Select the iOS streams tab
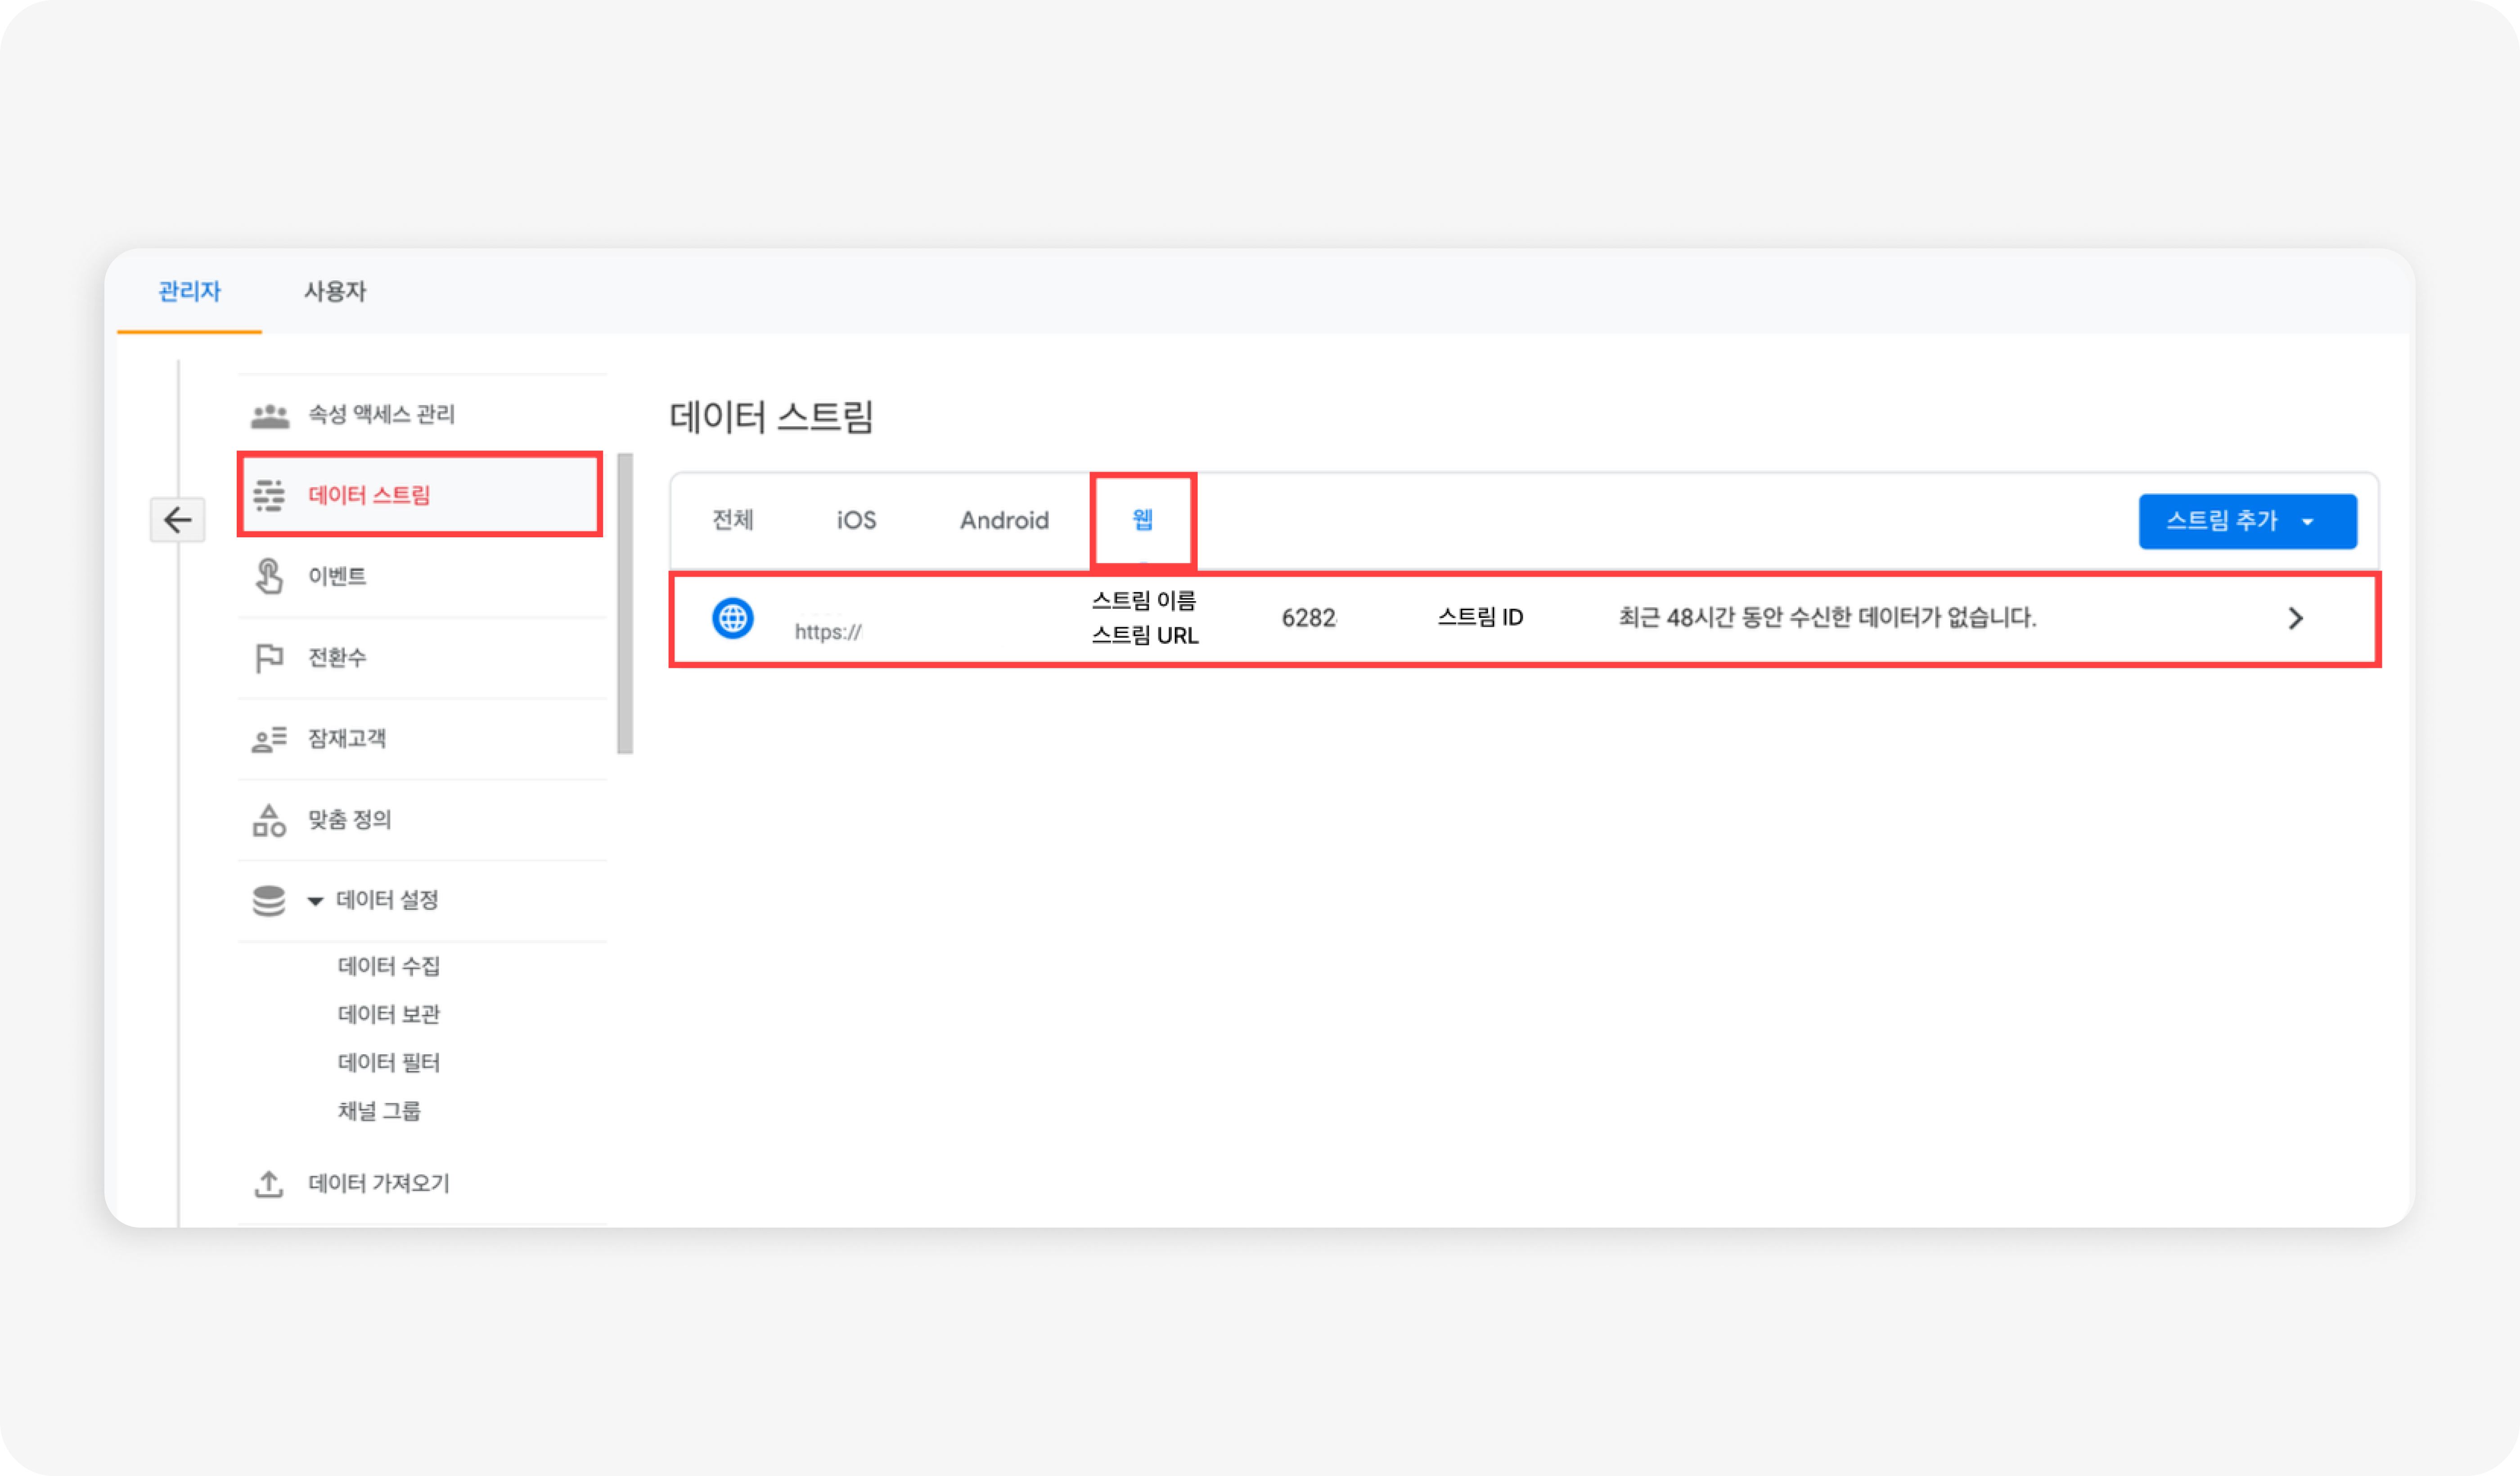2520x1476 pixels. [856, 520]
